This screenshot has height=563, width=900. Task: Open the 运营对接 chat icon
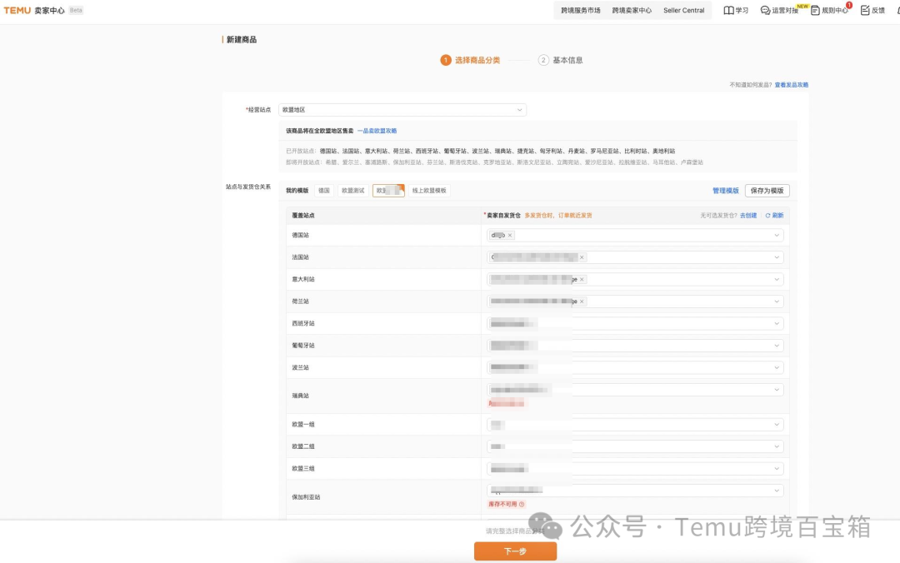pyautogui.click(x=765, y=10)
